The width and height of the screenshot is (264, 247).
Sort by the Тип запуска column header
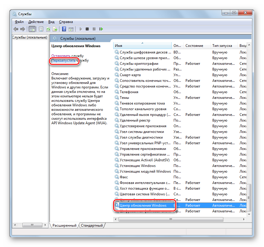tap(222, 46)
